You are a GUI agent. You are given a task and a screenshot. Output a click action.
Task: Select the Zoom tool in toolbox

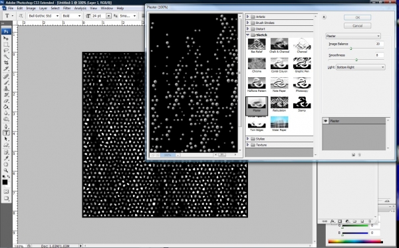6,170
